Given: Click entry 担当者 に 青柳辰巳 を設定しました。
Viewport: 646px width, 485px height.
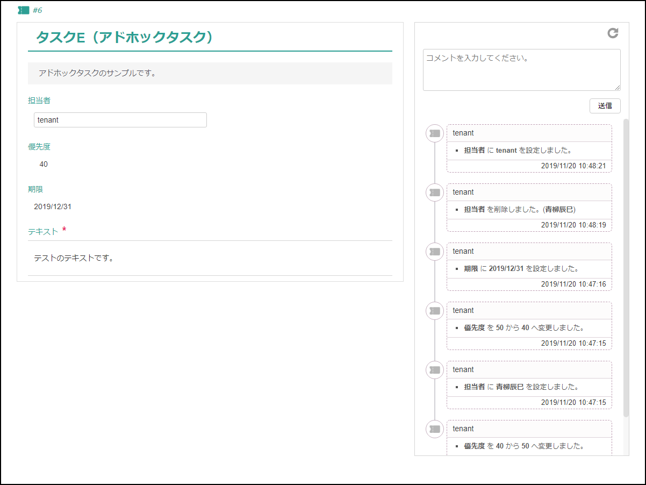Looking at the screenshot, I should coord(521,387).
